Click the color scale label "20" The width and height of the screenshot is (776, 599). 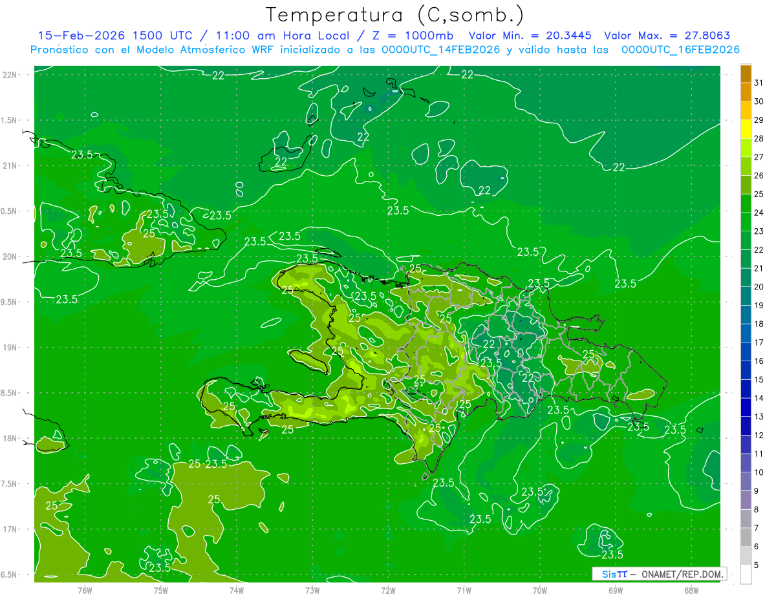tap(759, 287)
